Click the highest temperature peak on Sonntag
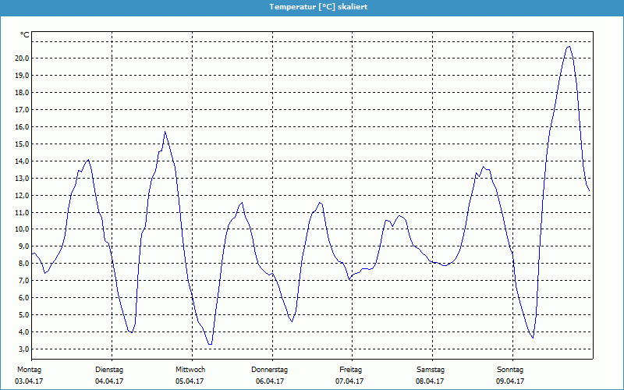Image resolution: width=624 pixels, height=390 pixels. click(x=569, y=46)
